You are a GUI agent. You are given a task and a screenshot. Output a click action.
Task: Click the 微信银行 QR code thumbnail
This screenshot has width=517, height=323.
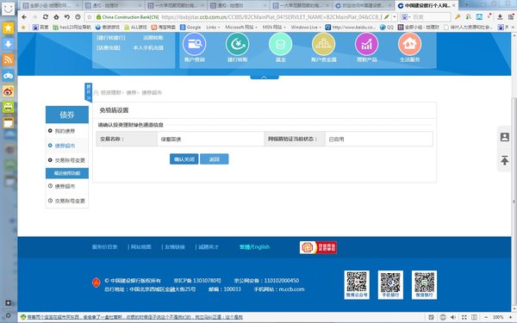click(424, 284)
